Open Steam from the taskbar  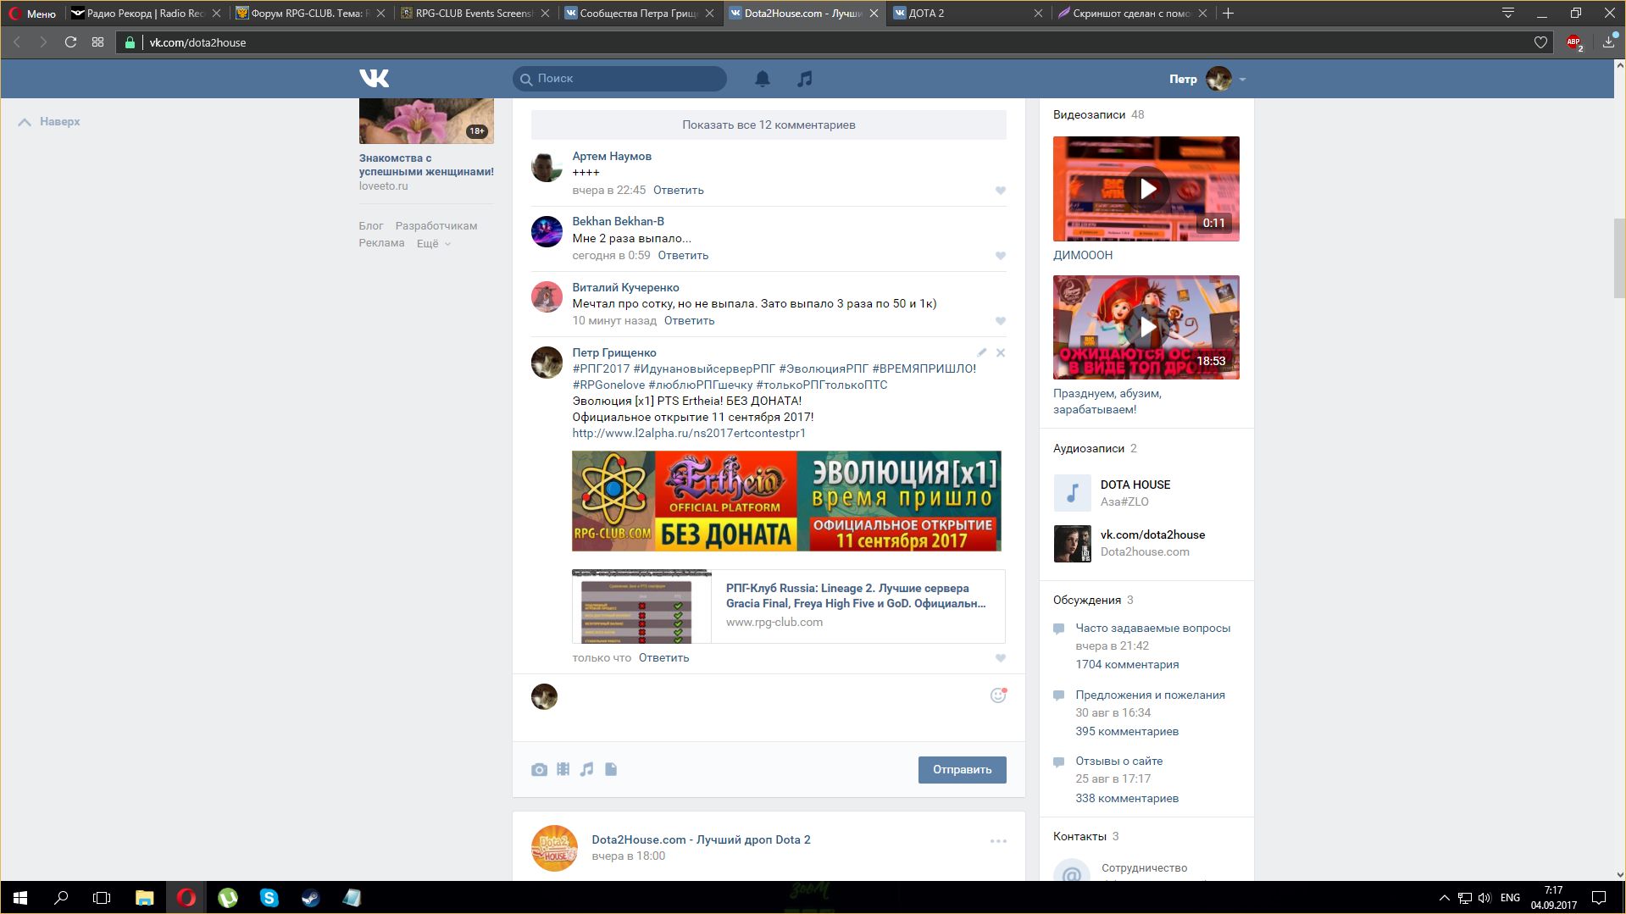(311, 898)
